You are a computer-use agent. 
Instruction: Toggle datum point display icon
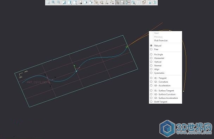112,2
